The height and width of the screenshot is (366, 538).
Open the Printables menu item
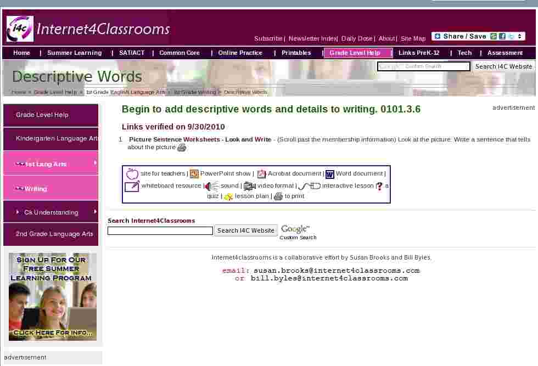[296, 53]
